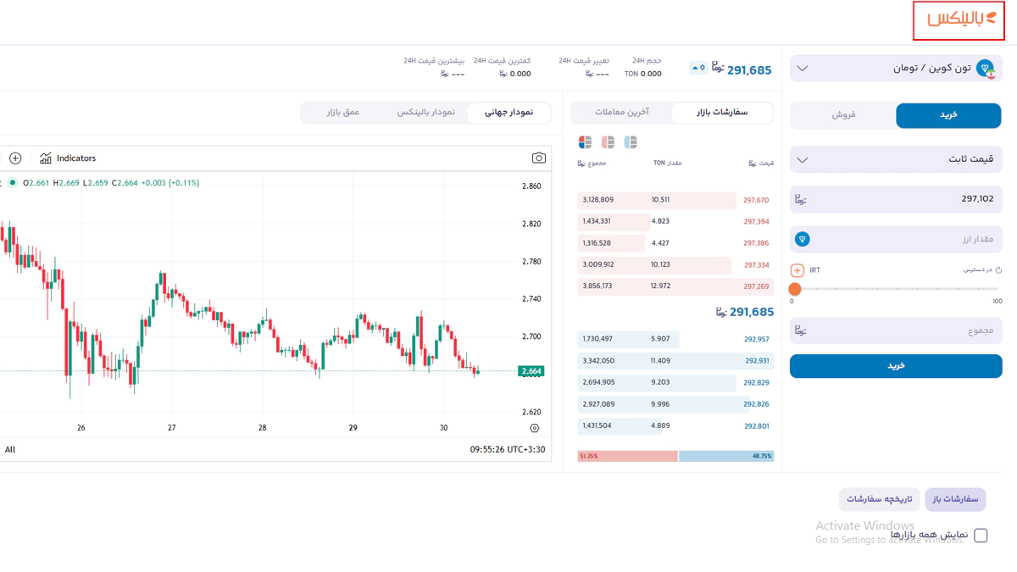Refresh the available balance (در دسترس)

click(x=998, y=270)
